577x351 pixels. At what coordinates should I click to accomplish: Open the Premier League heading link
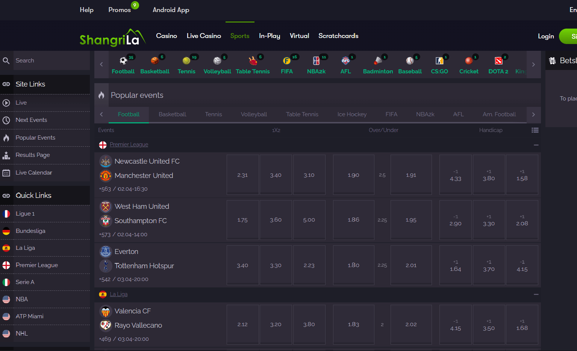pos(129,144)
